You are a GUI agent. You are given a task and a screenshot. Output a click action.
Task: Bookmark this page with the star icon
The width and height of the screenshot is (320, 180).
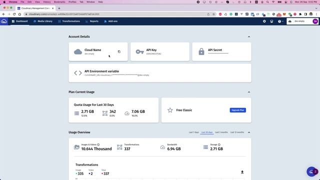[x=213, y=14]
